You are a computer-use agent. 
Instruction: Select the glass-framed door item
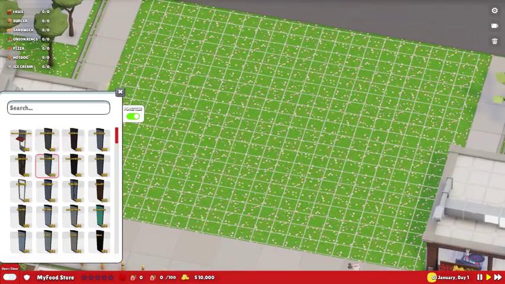(x=21, y=191)
